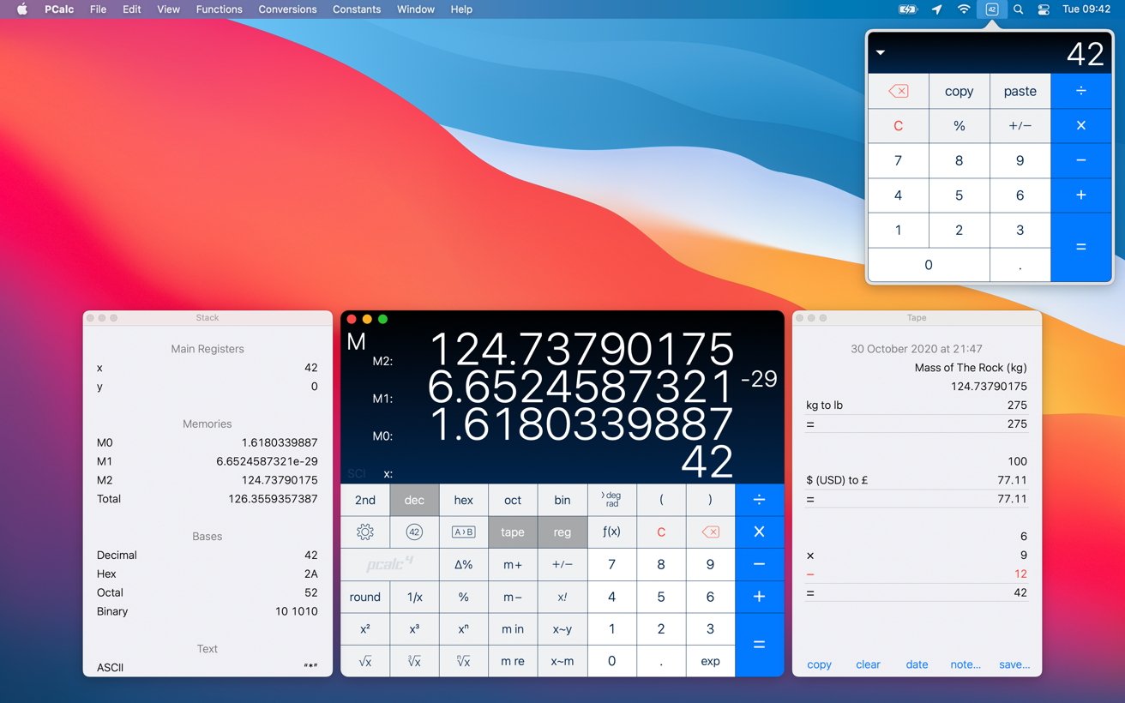Open the A▸B conversions icon
The width and height of the screenshot is (1125, 703).
click(463, 532)
